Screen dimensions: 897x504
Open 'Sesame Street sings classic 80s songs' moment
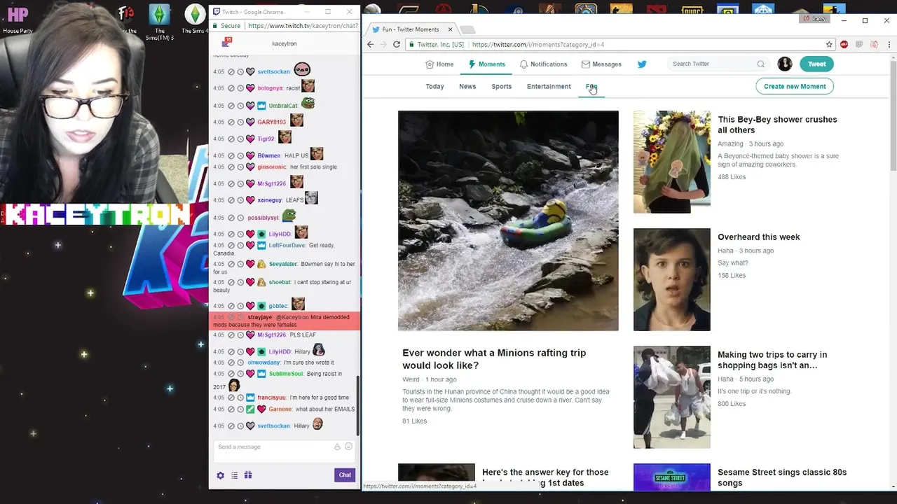click(x=782, y=477)
